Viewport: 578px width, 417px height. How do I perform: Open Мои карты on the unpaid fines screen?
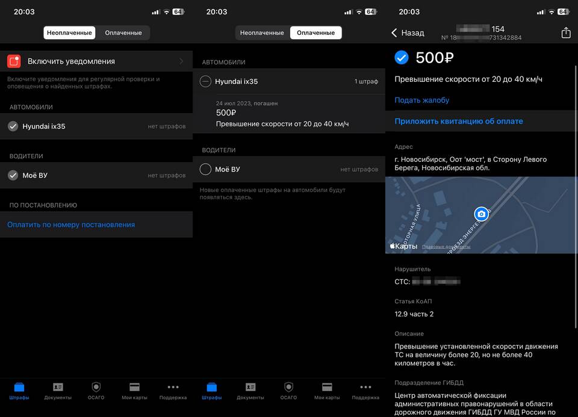(x=134, y=391)
